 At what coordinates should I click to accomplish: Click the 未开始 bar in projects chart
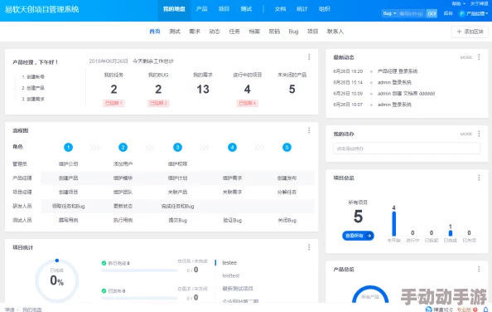(393, 224)
